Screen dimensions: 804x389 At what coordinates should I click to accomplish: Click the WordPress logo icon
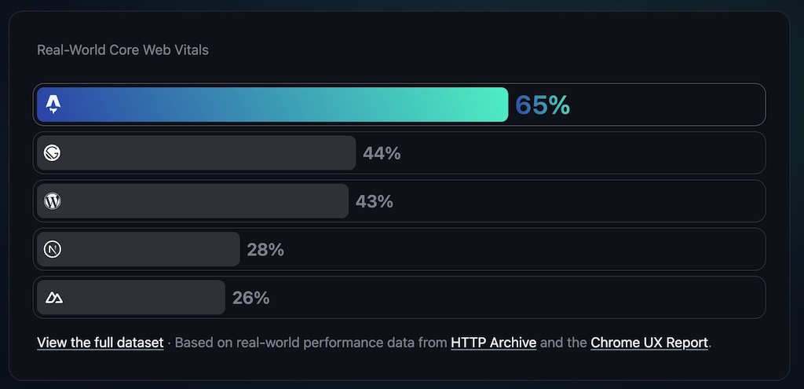click(53, 201)
